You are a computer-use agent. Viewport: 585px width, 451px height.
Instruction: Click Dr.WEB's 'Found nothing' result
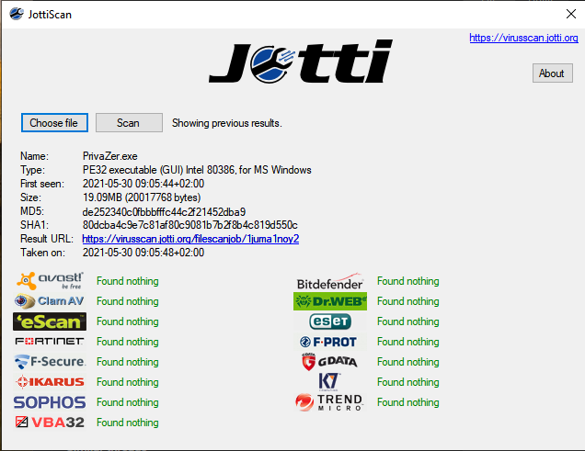[x=408, y=301]
